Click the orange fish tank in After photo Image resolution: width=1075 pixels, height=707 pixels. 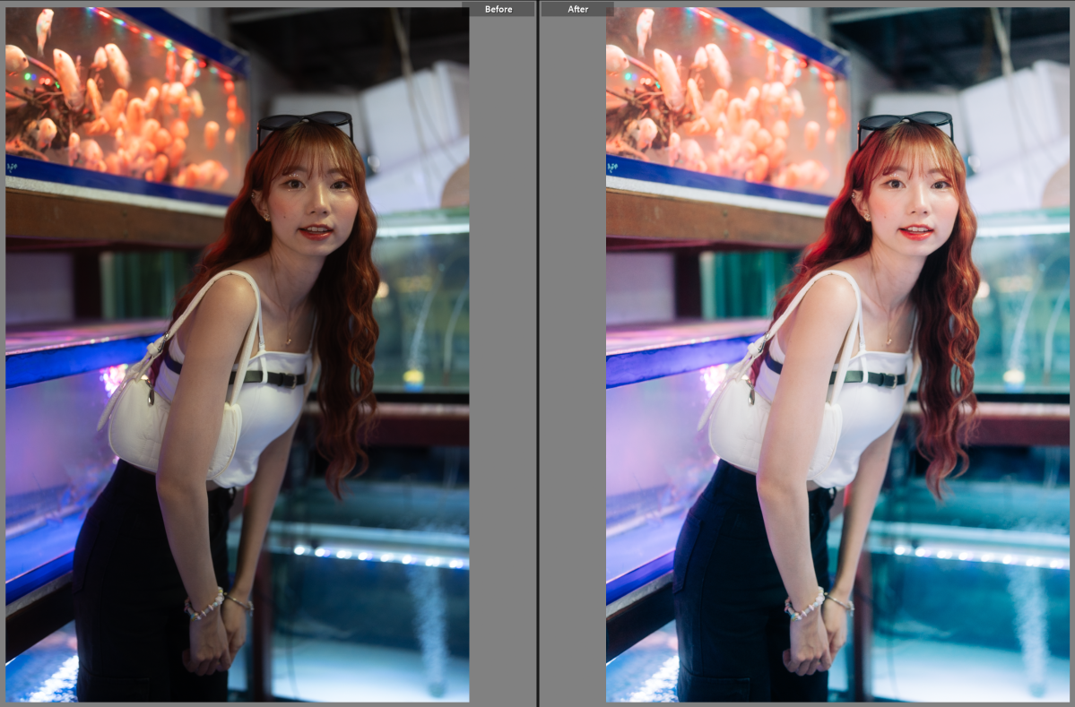click(726, 99)
